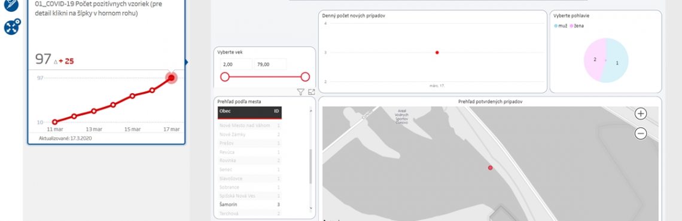The image size is (682, 221).
Task: Select the Terchová row
Action: pyautogui.click(x=249, y=213)
